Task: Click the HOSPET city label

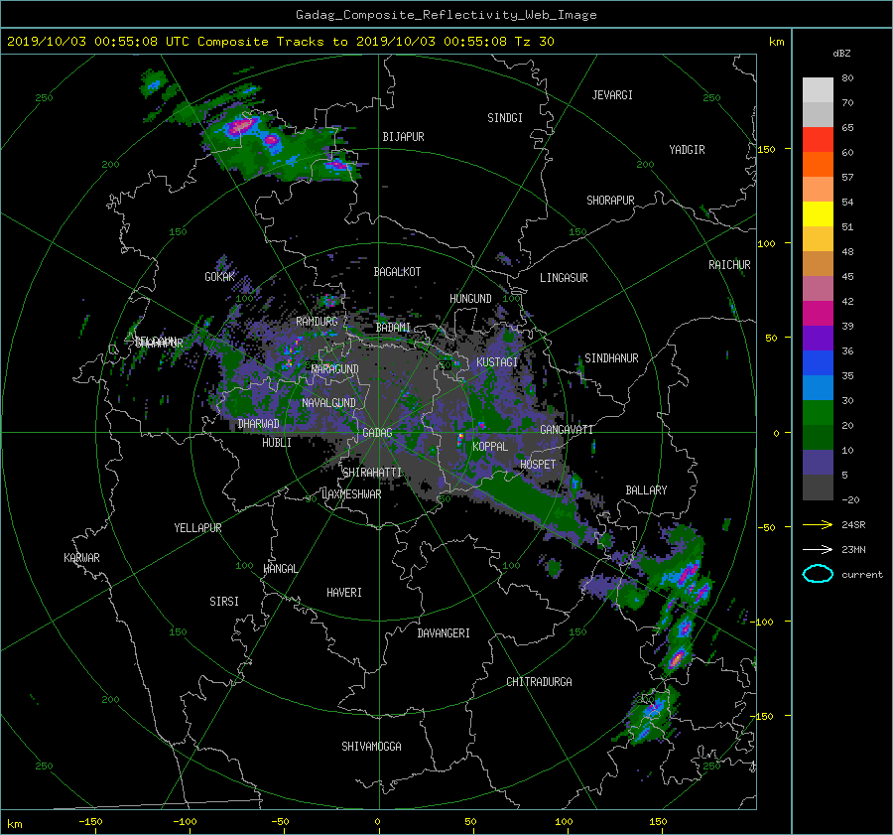Action: 538,465
